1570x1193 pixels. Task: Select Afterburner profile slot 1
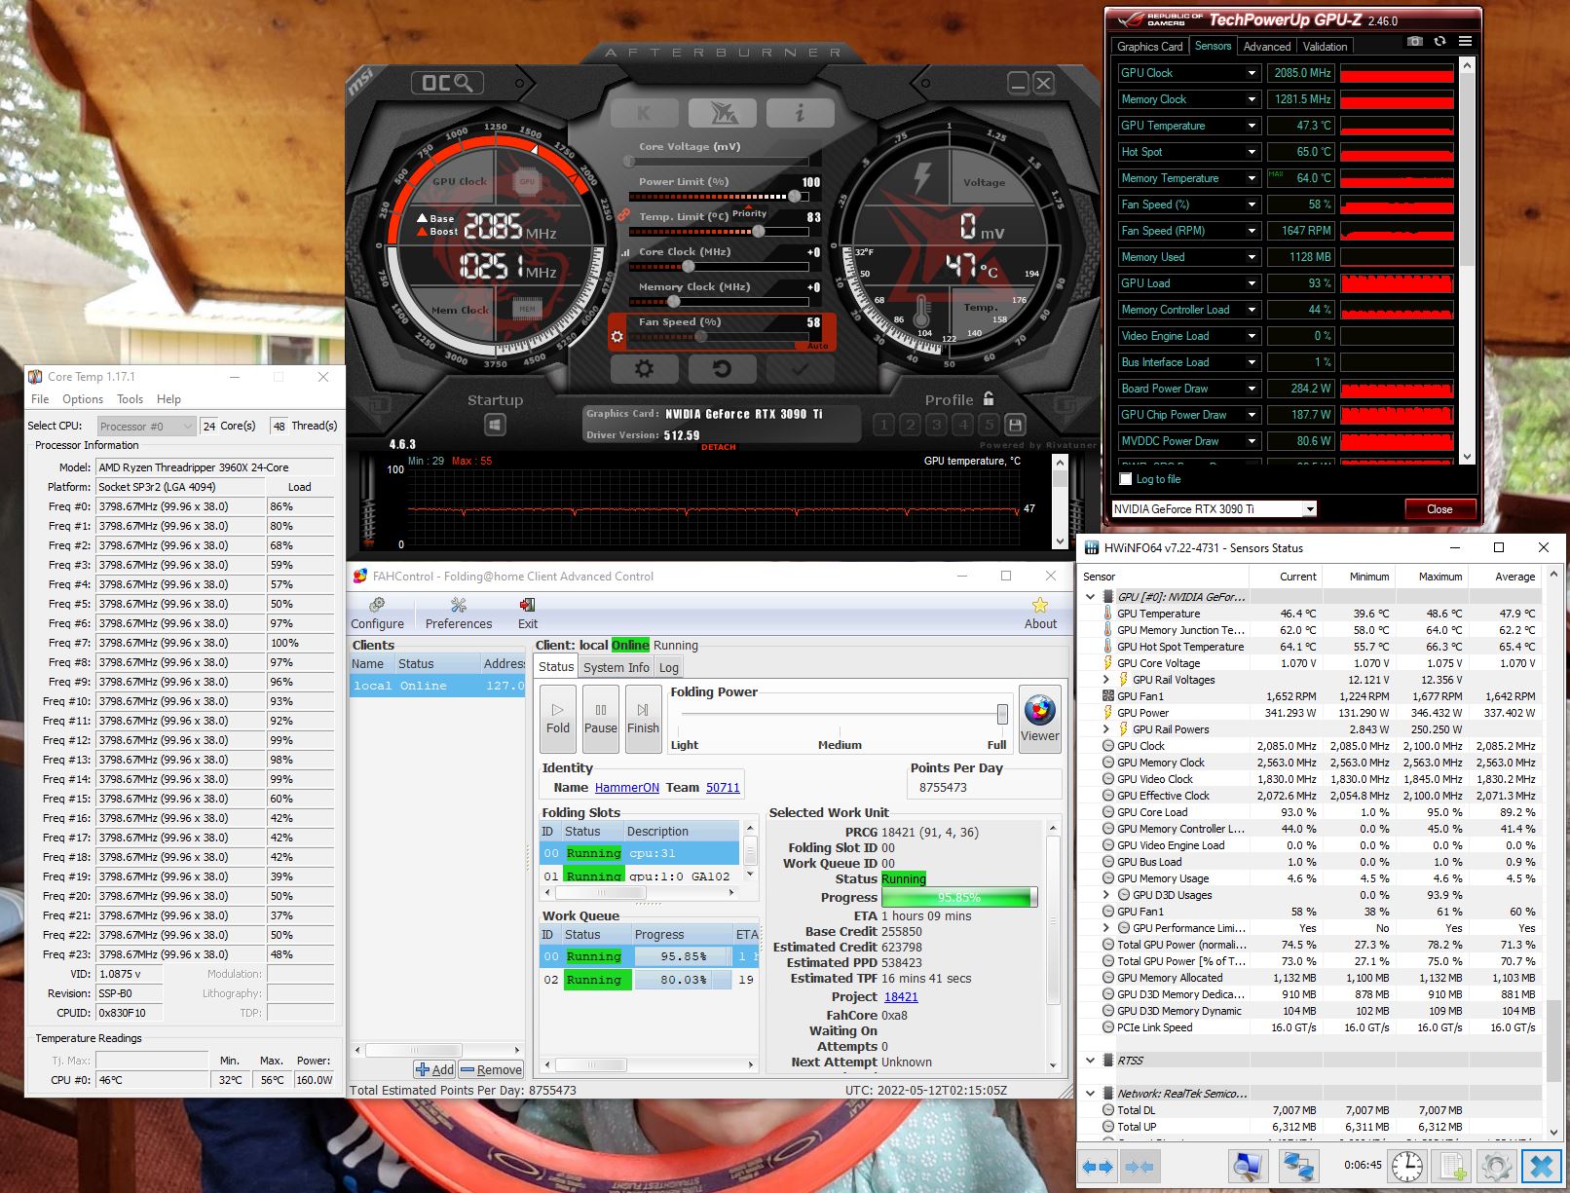883,425
